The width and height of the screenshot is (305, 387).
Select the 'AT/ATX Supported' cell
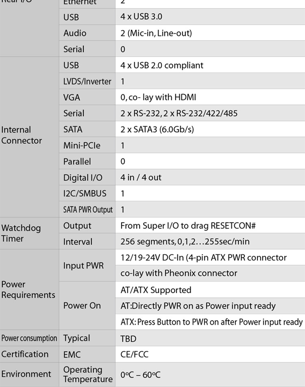210,290
